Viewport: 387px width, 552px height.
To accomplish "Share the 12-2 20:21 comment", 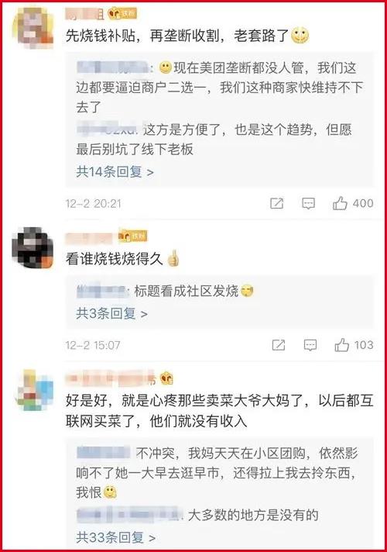I will coord(276,203).
